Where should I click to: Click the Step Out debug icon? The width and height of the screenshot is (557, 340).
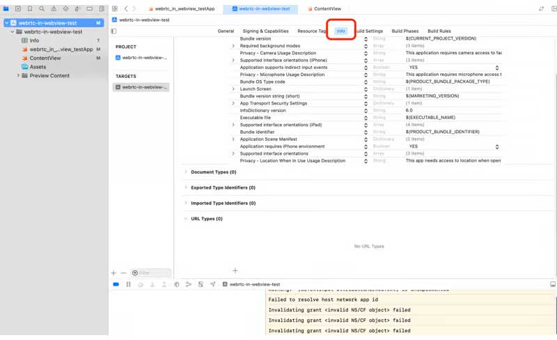point(164,284)
